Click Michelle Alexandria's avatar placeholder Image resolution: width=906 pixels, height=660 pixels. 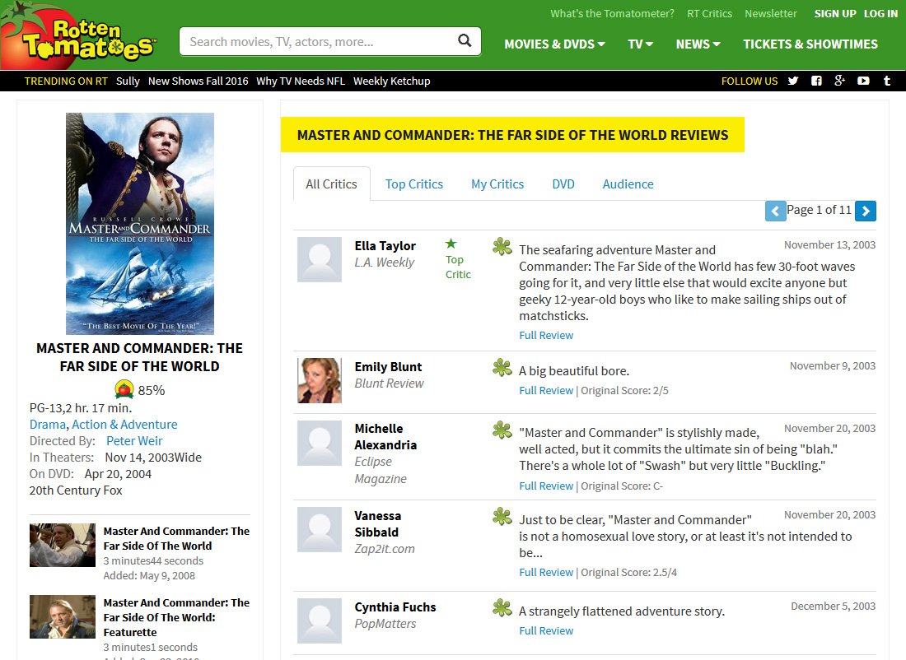pyautogui.click(x=320, y=443)
